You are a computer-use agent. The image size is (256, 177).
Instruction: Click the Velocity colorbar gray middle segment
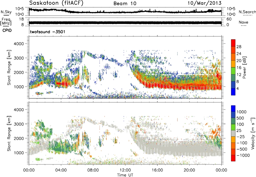pos(233,133)
